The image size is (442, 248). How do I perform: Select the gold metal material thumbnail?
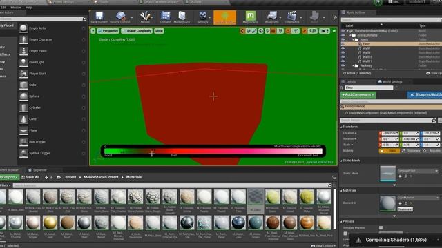[x=50, y=223]
